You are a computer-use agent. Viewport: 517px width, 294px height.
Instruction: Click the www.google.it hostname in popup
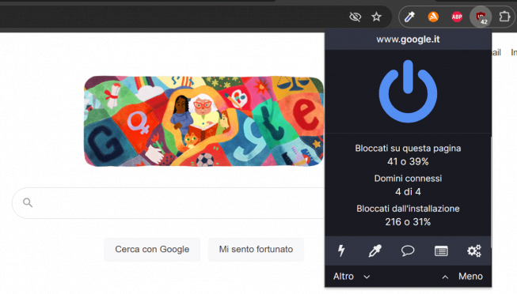[408, 40]
